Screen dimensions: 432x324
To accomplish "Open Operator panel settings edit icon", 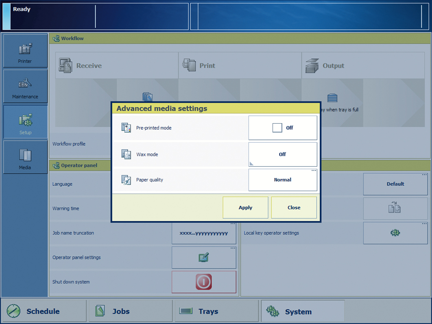I will coord(204,257).
